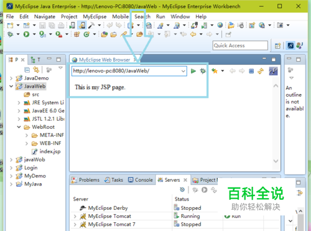
Task: Open the Package Explorer view menu triangle
Action: pyautogui.click(x=60, y=68)
